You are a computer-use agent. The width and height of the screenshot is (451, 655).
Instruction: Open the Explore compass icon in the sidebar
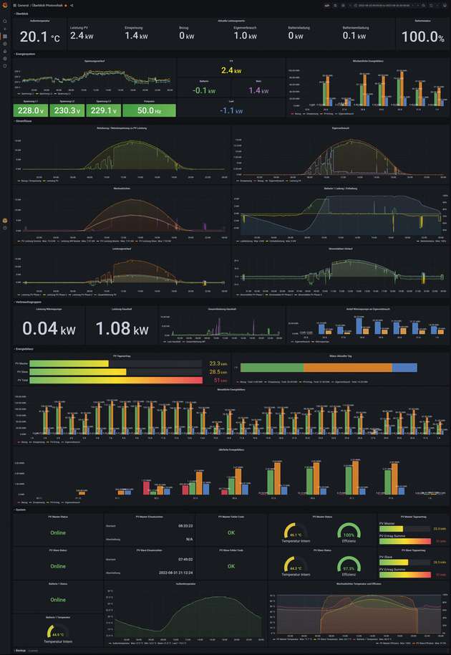5,44
